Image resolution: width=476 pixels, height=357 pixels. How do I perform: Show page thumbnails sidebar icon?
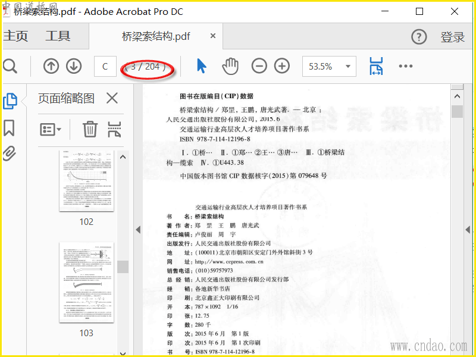point(10,101)
